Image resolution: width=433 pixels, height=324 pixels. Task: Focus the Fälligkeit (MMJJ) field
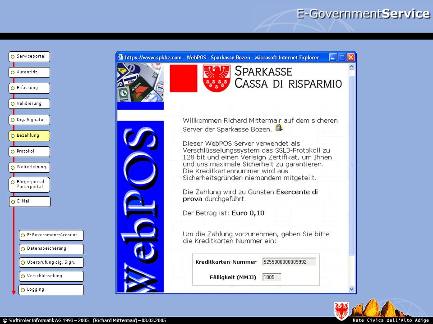(x=272, y=277)
